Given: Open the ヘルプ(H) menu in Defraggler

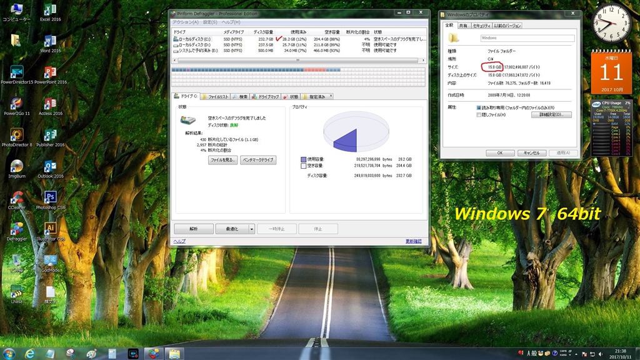Looking at the screenshot, I should click(231, 22).
